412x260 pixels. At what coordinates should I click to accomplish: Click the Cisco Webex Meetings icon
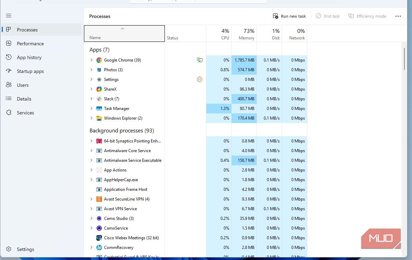(99, 238)
